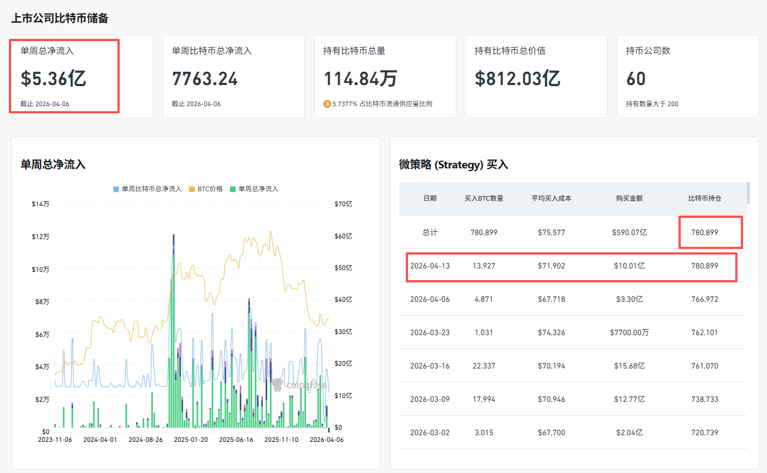
Task: Select the 日期 column header
Action: [430, 198]
